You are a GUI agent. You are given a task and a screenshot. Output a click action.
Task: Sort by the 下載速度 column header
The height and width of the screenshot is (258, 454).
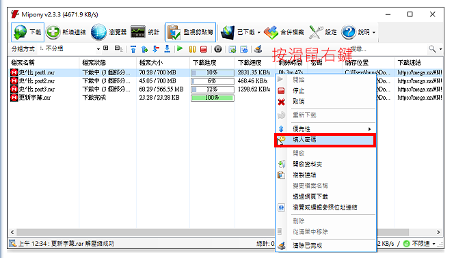[255, 63]
